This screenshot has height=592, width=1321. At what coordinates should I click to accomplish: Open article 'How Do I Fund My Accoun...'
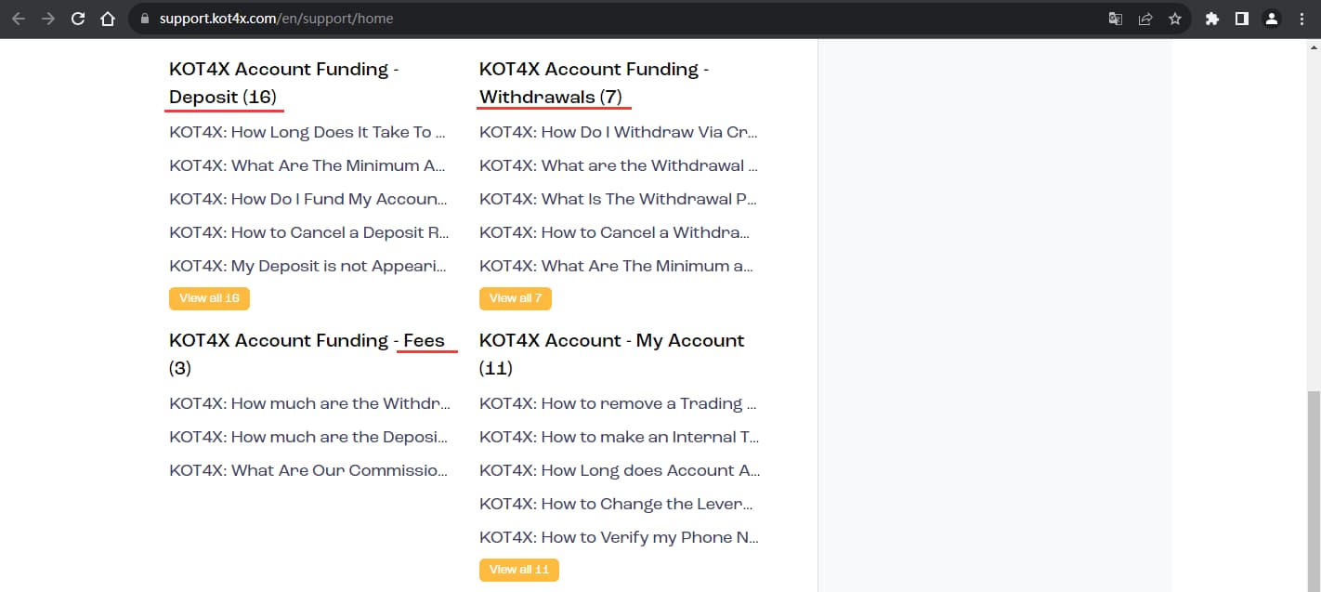tap(308, 199)
